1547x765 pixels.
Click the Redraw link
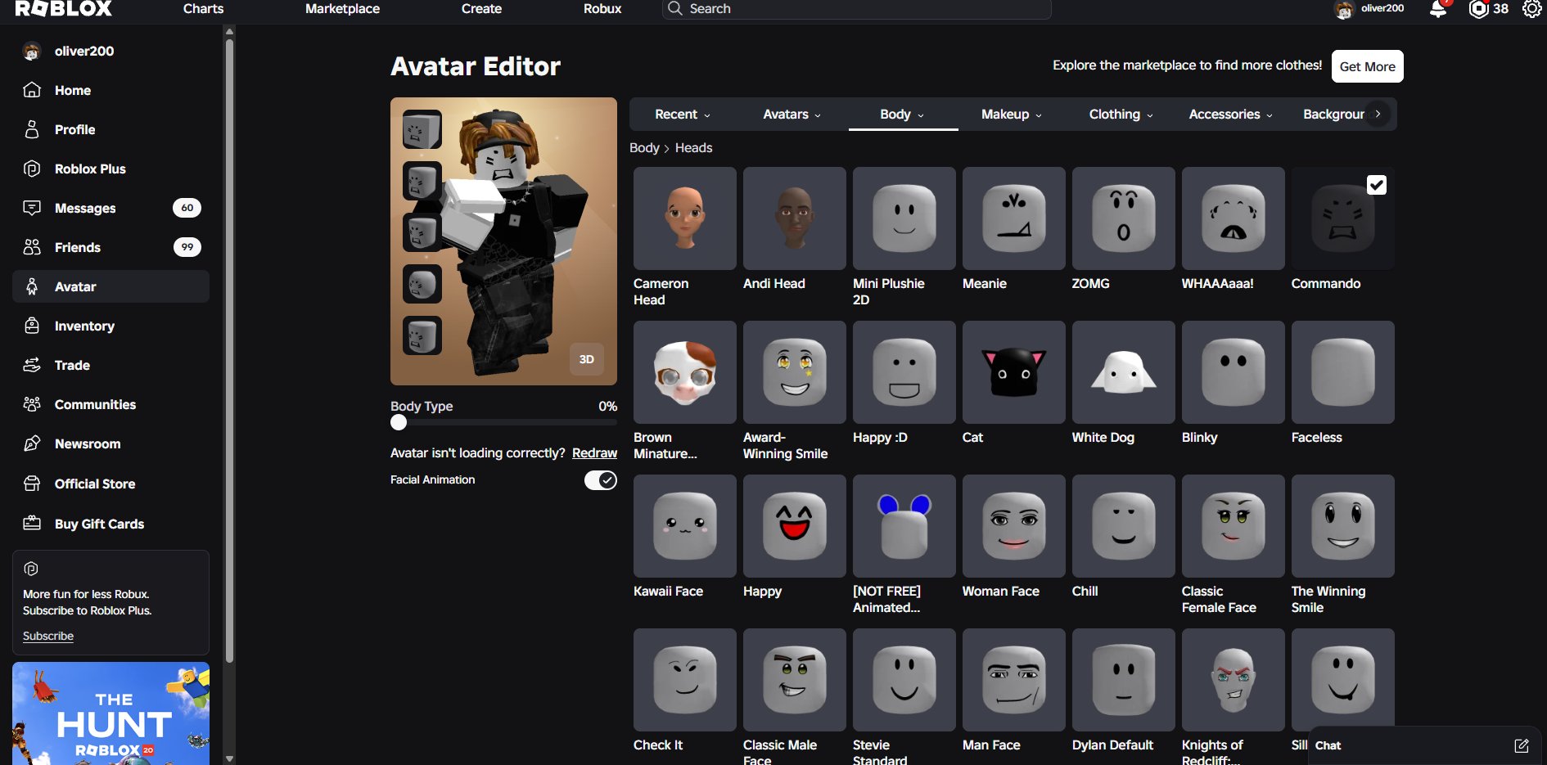pyautogui.click(x=594, y=453)
